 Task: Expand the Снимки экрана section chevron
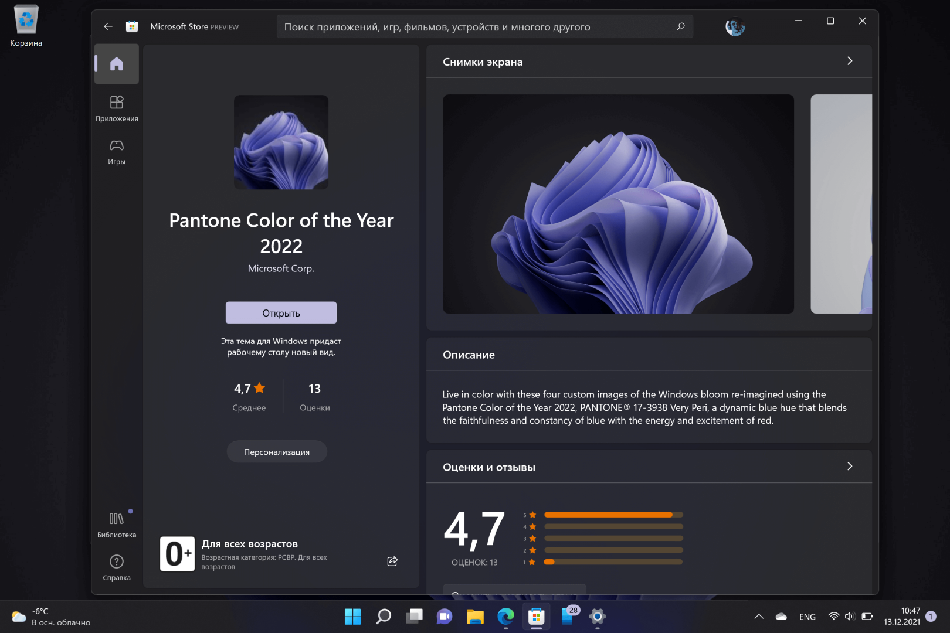(850, 61)
